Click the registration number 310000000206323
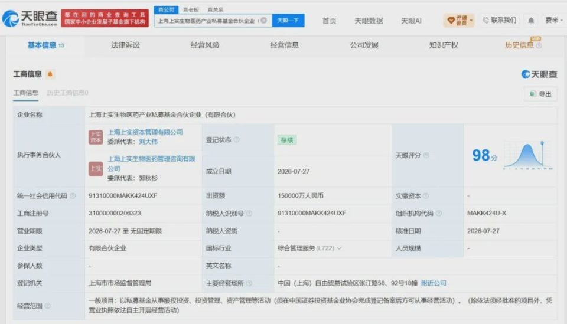567x324 pixels. 115,213
